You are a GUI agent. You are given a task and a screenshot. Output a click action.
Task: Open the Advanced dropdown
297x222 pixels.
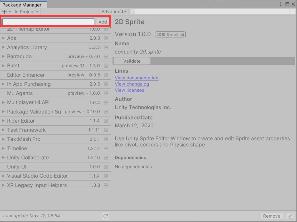pyautogui.click(x=114, y=11)
